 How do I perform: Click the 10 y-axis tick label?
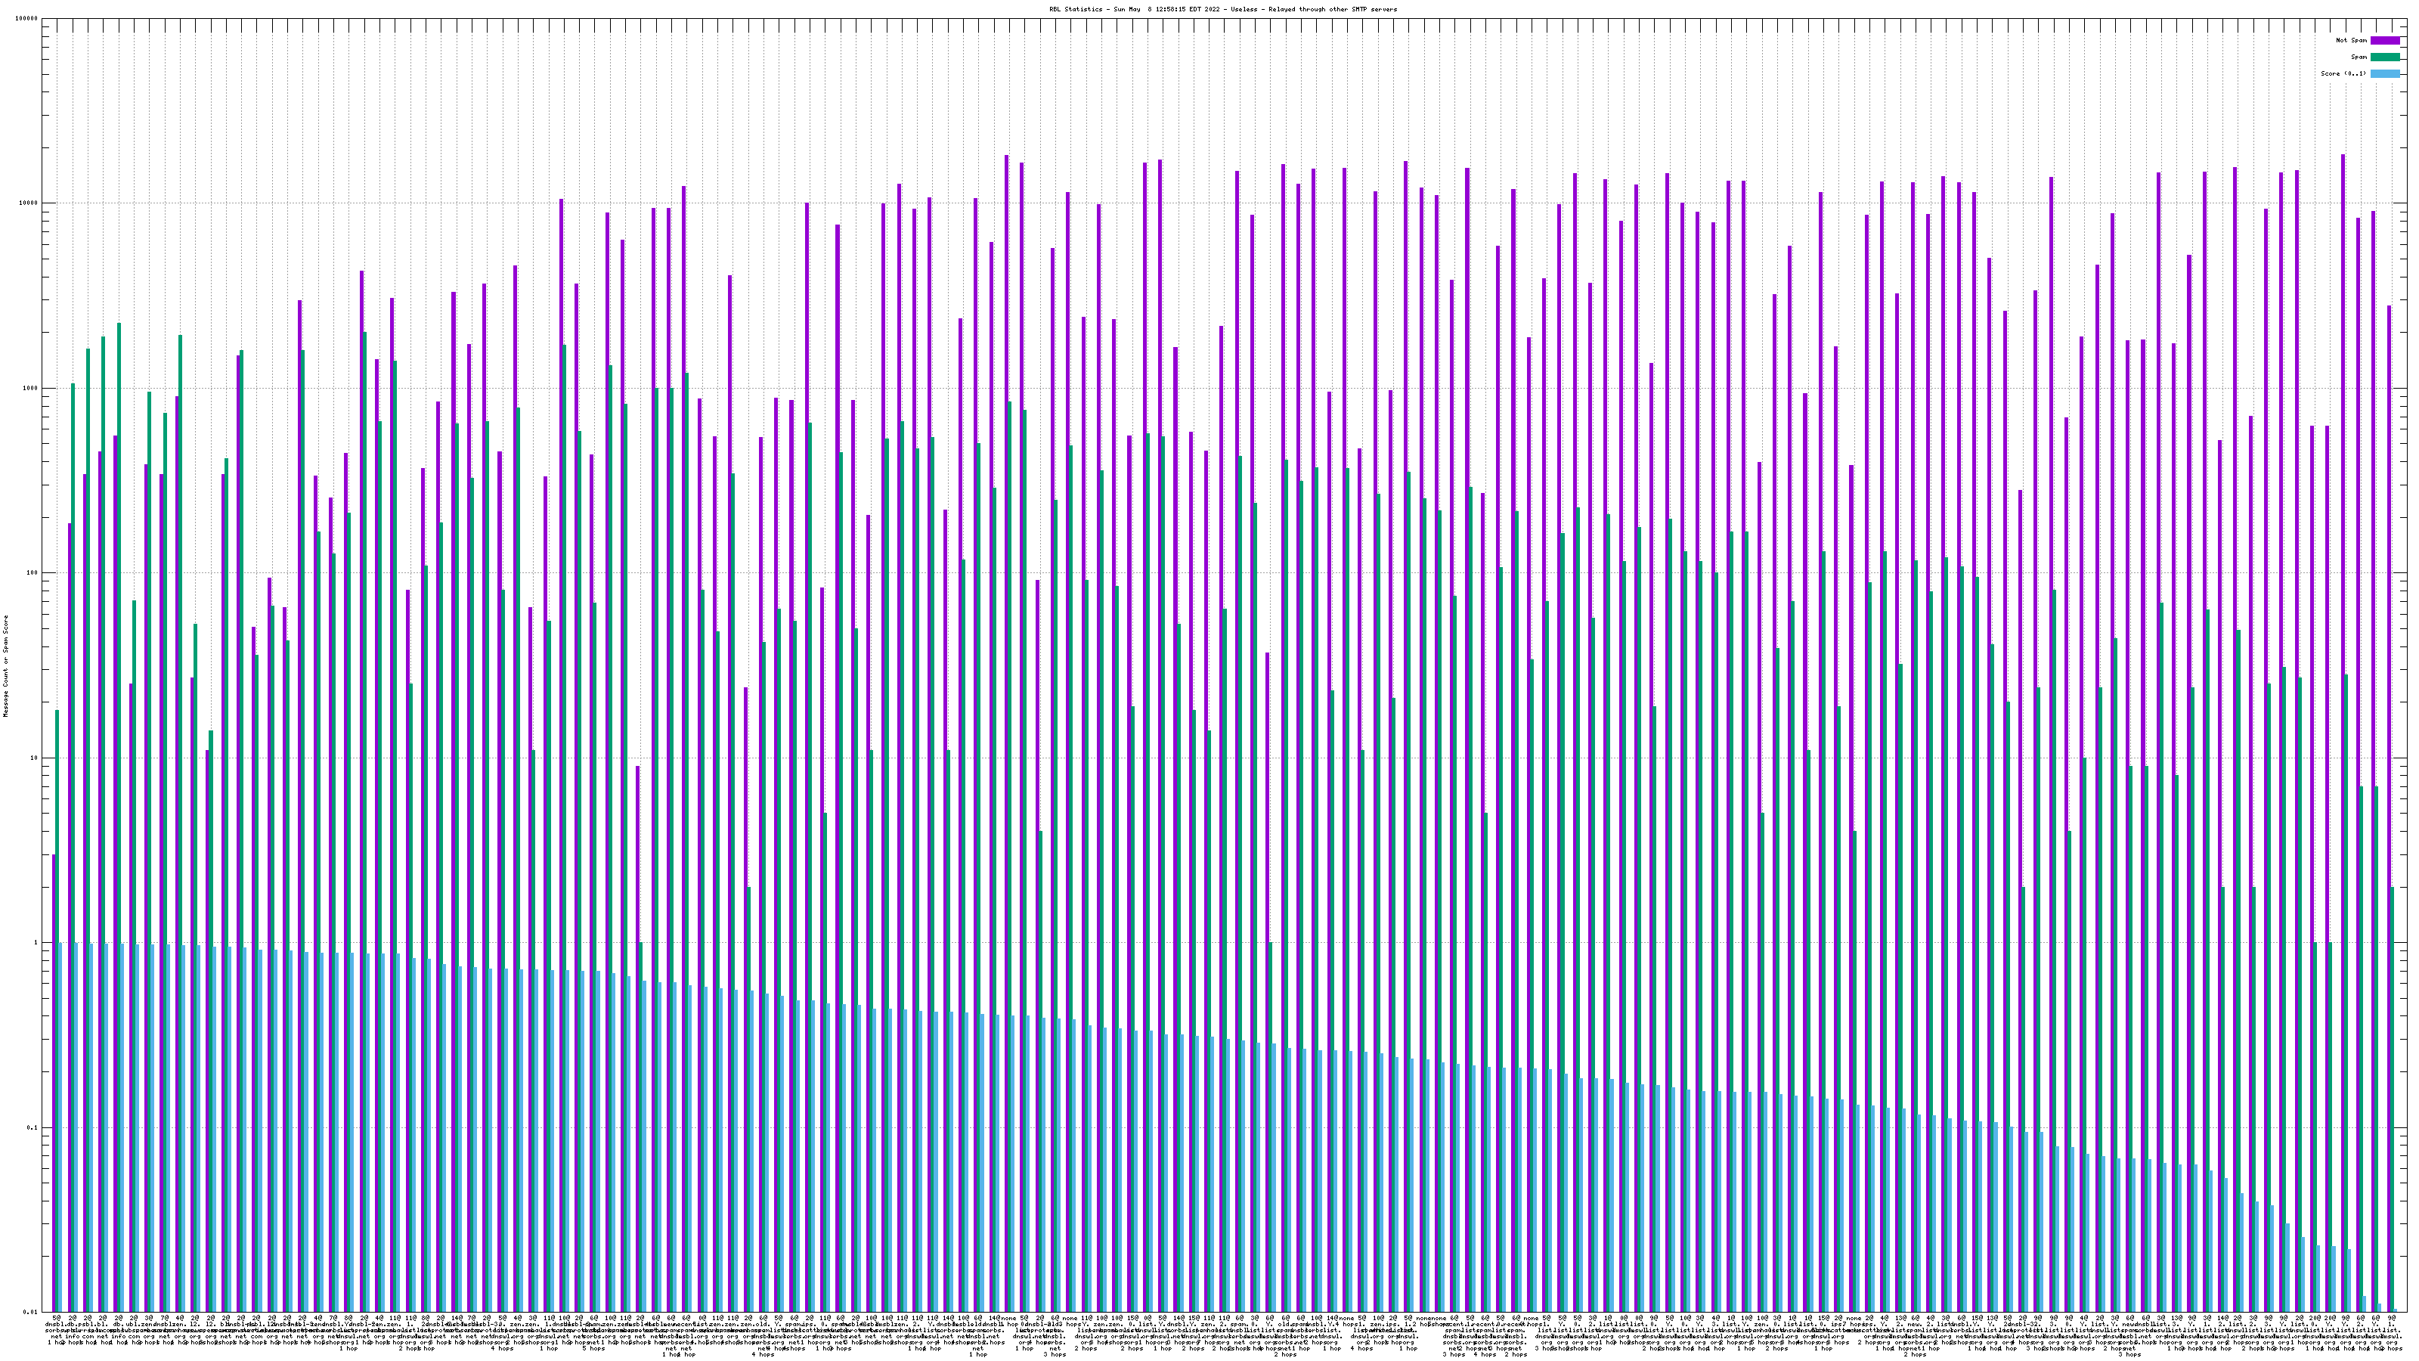click(35, 758)
